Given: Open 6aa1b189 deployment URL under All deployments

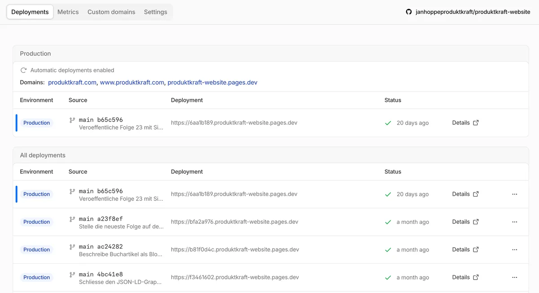Looking at the screenshot, I should click(234, 194).
